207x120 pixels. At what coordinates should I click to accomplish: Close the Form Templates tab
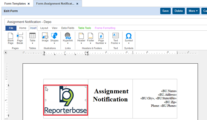[x=28, y=4]
